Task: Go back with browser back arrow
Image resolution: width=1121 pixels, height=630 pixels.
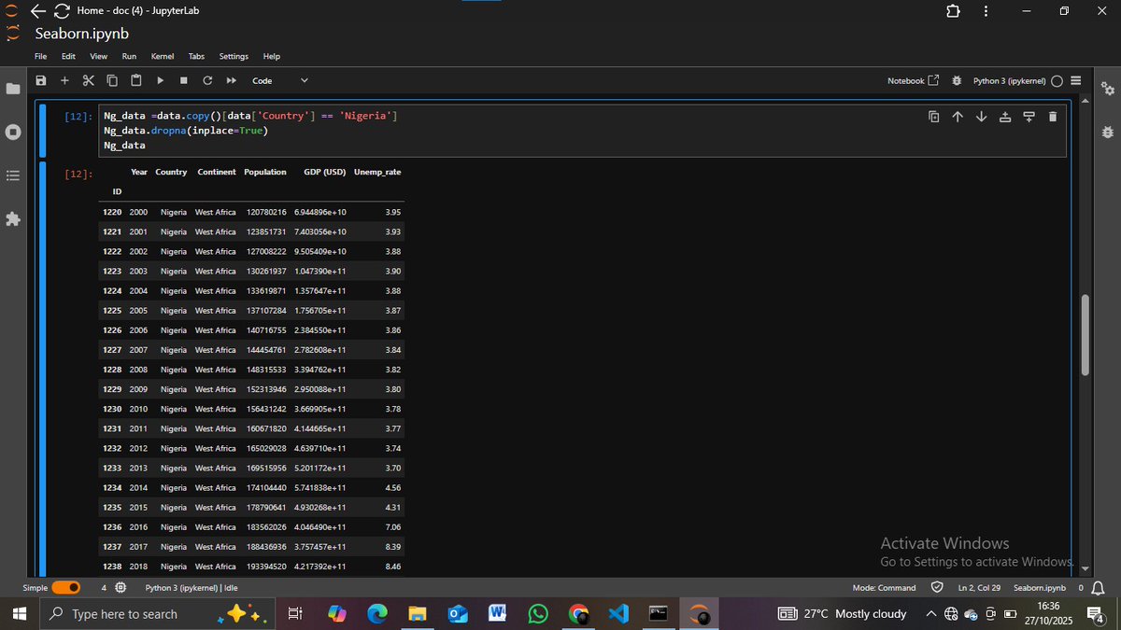Action: 38,11
